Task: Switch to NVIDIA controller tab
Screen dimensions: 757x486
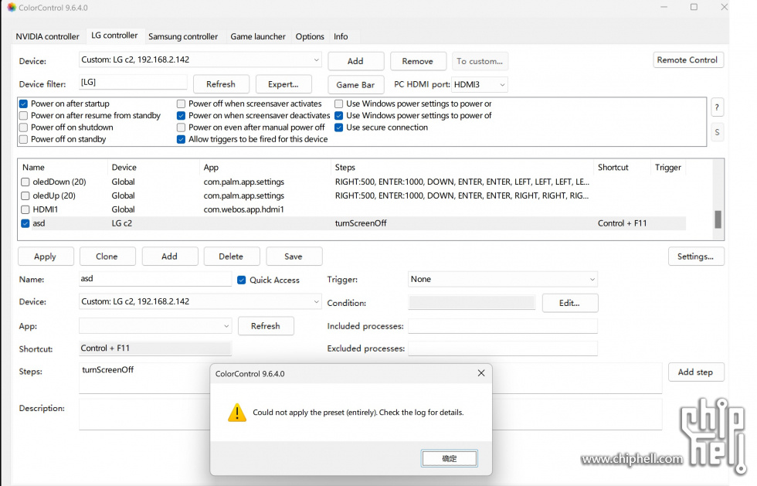Action: click(x=47, y=36)
